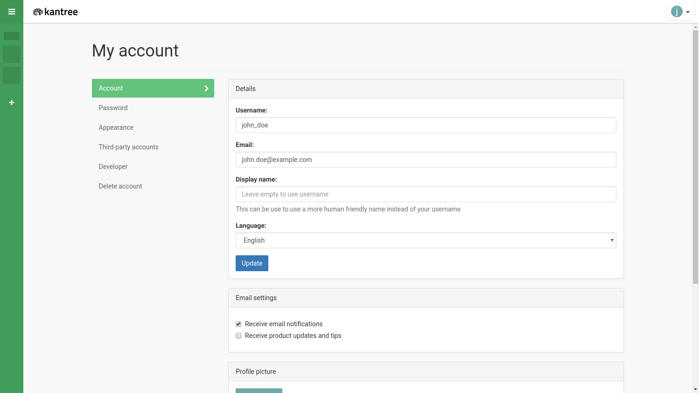The height and width of the screenshot is (393, 699).
Task: Click the scrollbar down arrow
Action: [x=695, y=389]
